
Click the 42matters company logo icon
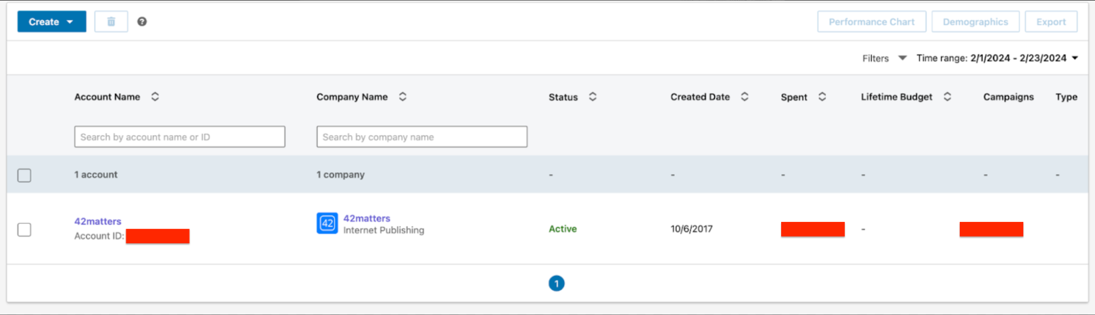click(327, 224)
